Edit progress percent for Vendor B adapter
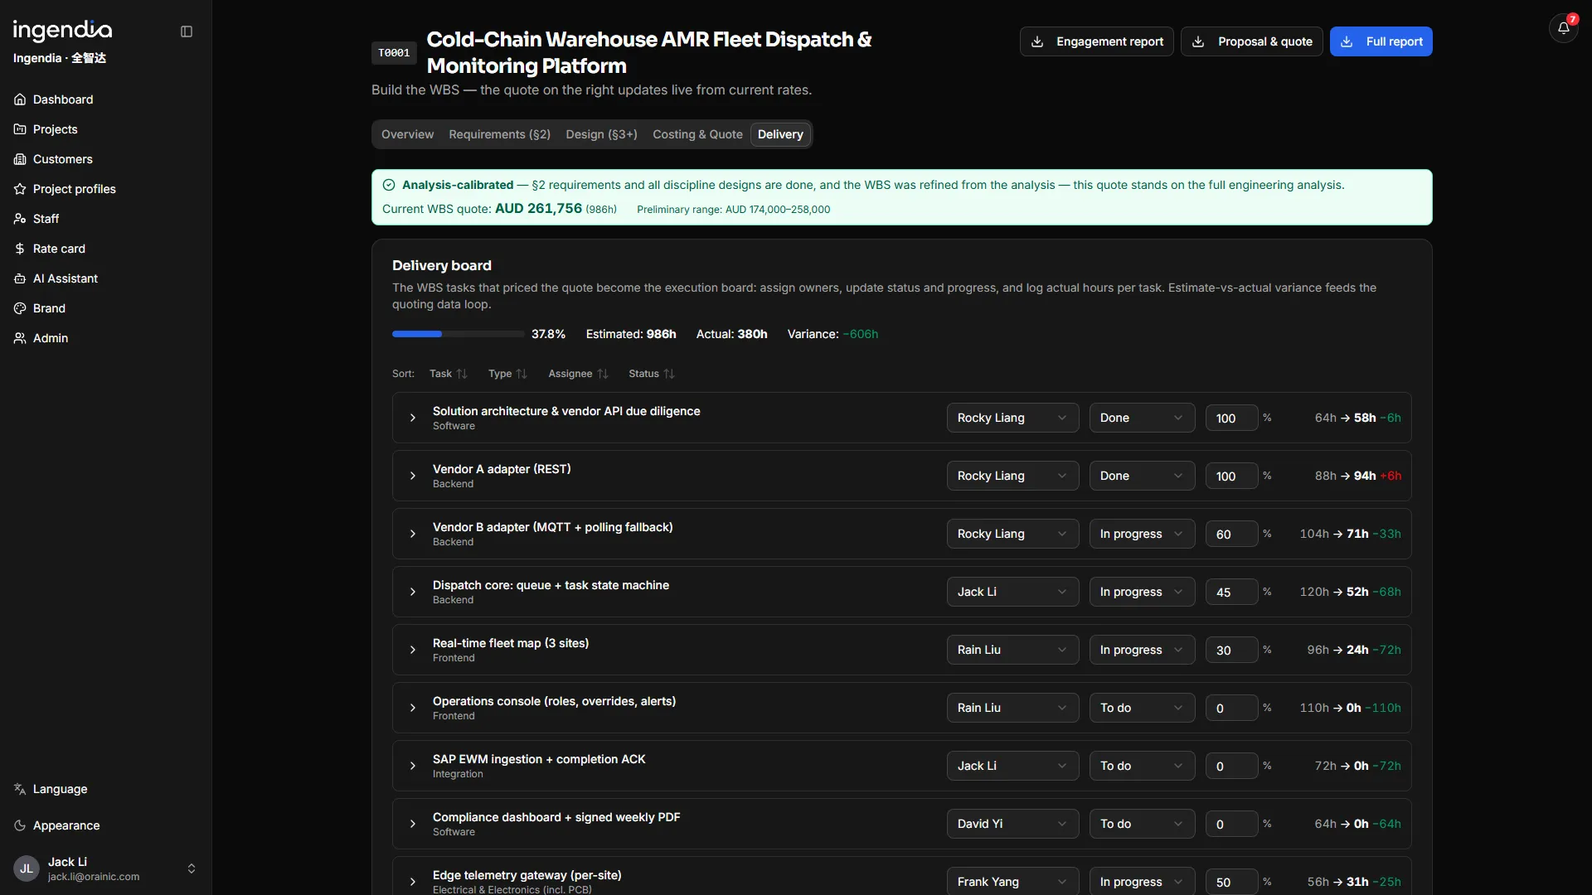This screenshot has height=895, width=1592. (x=1231, y=535)
